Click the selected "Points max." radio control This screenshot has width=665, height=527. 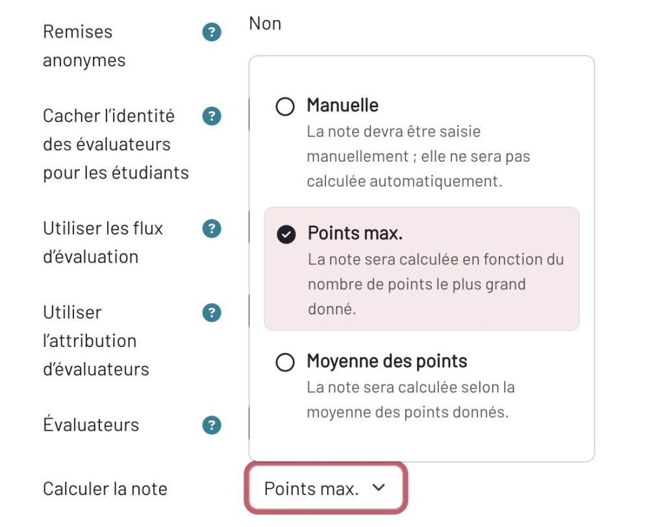(x=285, y=234)
